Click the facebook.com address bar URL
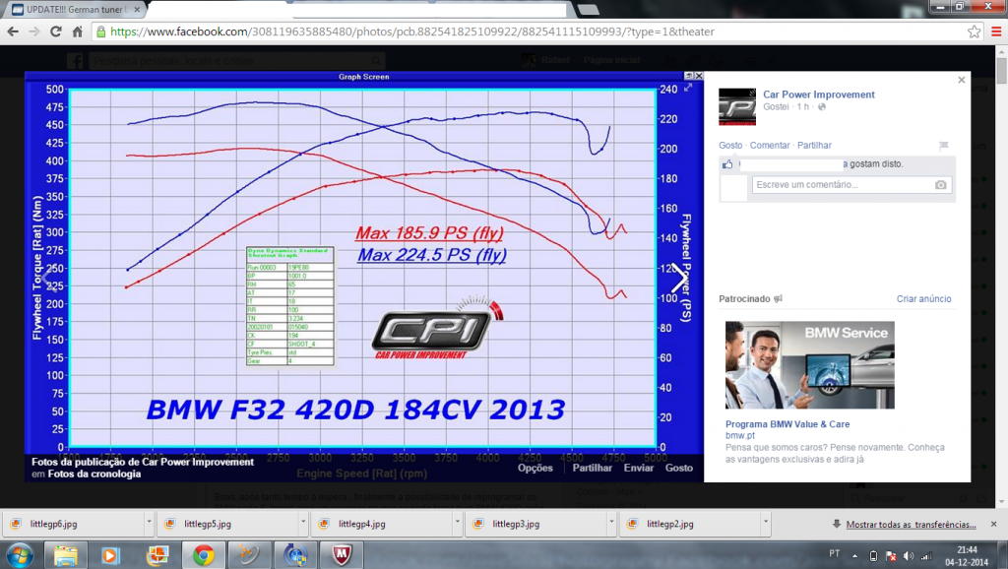Screen dimensions: 1008x569 click(412, 32)
